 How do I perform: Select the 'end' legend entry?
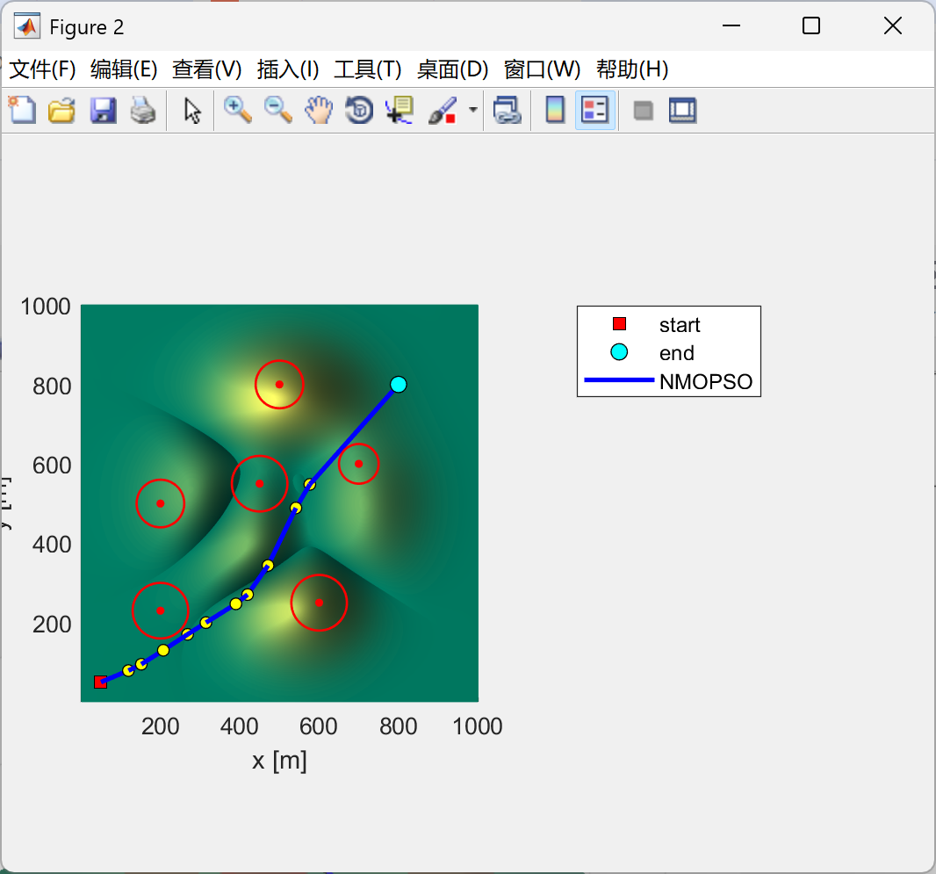click(676, 353)
